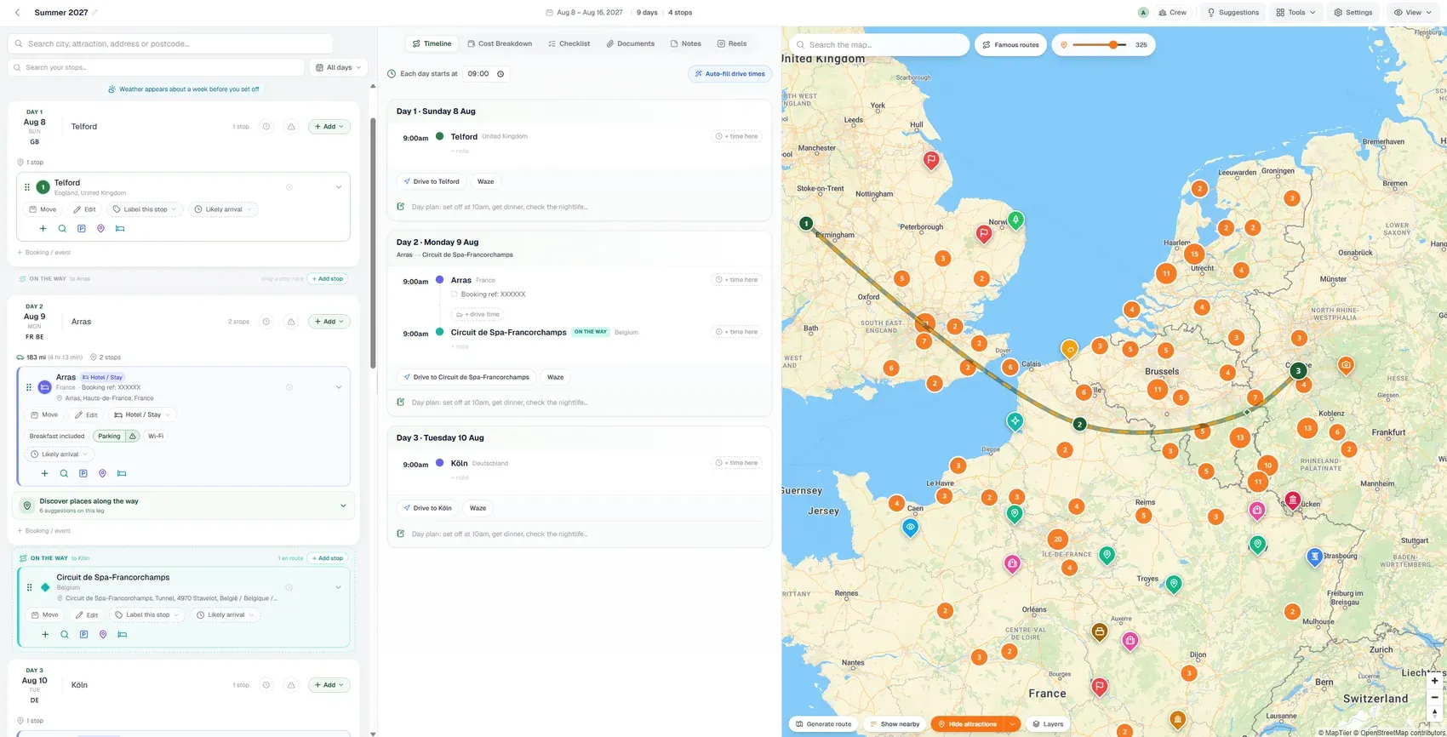Image resolution: width=1447 pixels, height=737 pixels.
Task: Open the All days filter dropdown
Action: click(338, 67)
